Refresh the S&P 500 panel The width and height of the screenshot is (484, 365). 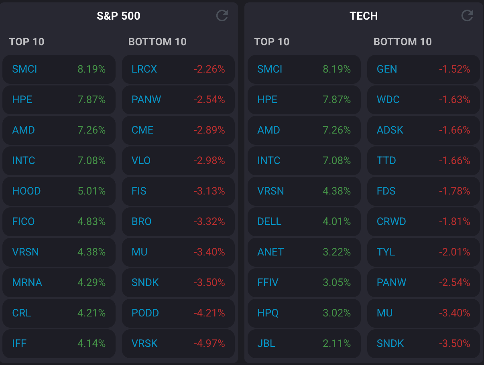point(222,16)
